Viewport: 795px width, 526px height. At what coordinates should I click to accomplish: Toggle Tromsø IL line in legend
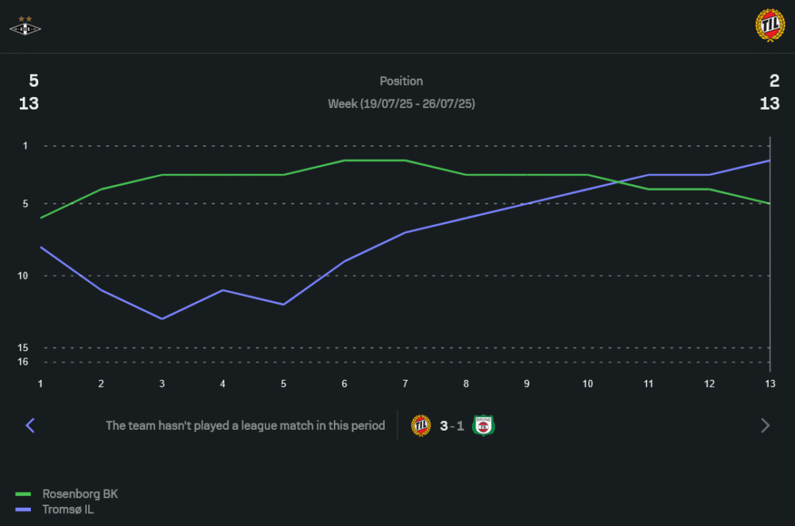click(68, 509)
